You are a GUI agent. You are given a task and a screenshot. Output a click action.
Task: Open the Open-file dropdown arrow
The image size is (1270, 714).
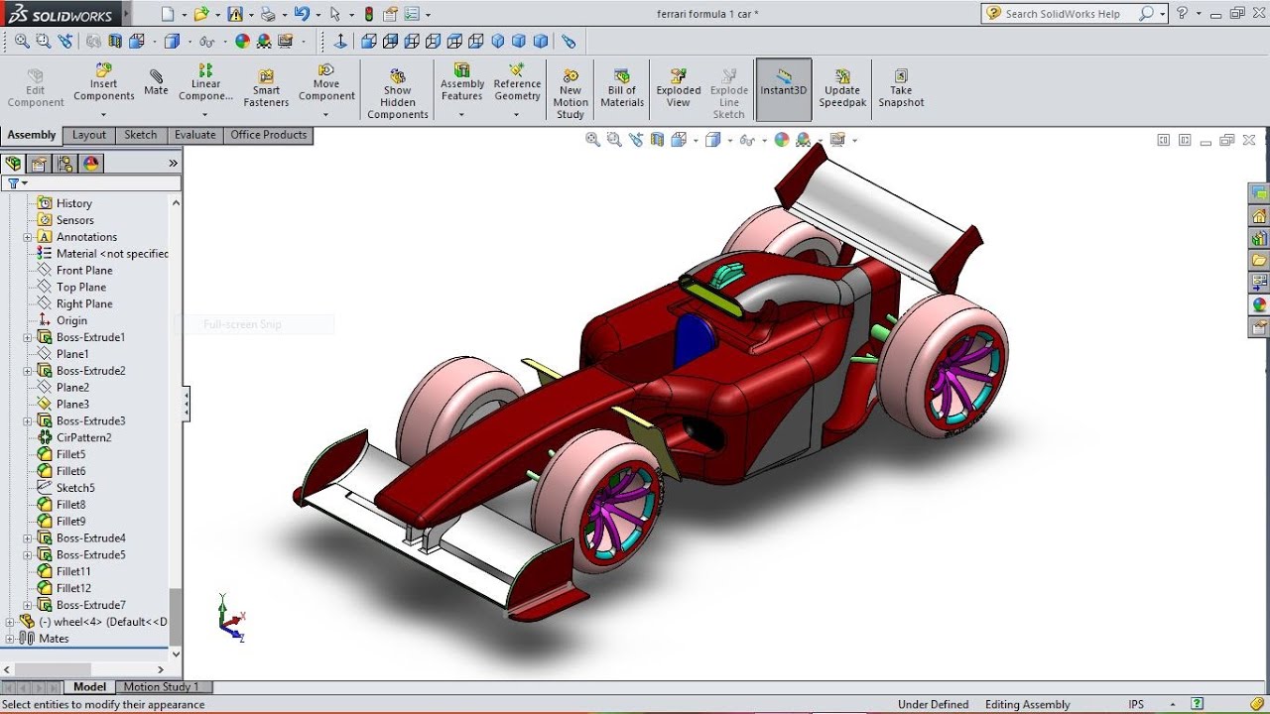point(217,15)
